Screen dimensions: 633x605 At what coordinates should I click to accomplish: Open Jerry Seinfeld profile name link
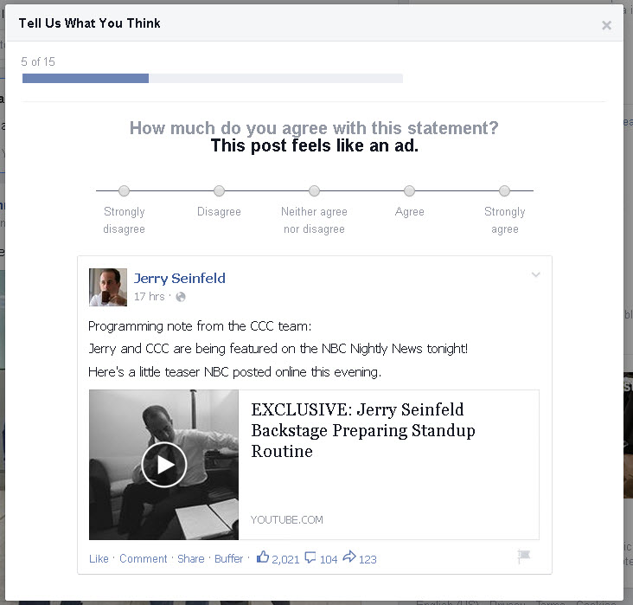click(180, 278)
